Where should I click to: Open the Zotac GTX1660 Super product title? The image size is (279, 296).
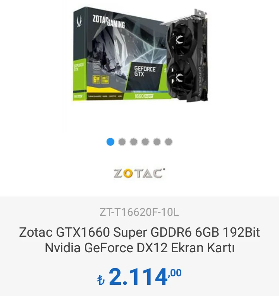tap(139, 240)
